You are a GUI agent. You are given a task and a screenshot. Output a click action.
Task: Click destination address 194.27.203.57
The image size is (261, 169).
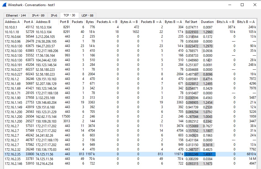45,46
